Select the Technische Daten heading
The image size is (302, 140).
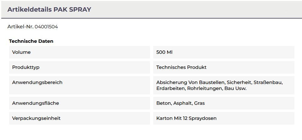[x=31, y=41]
